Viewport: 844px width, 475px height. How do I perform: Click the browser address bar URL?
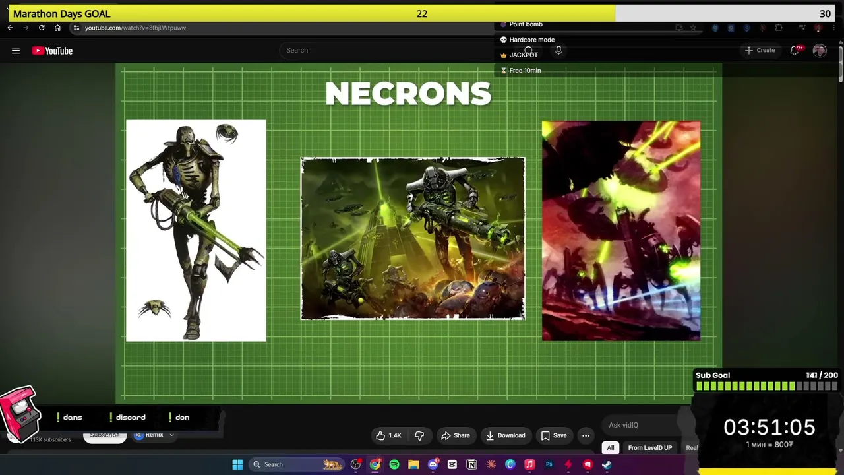(135, 28)
